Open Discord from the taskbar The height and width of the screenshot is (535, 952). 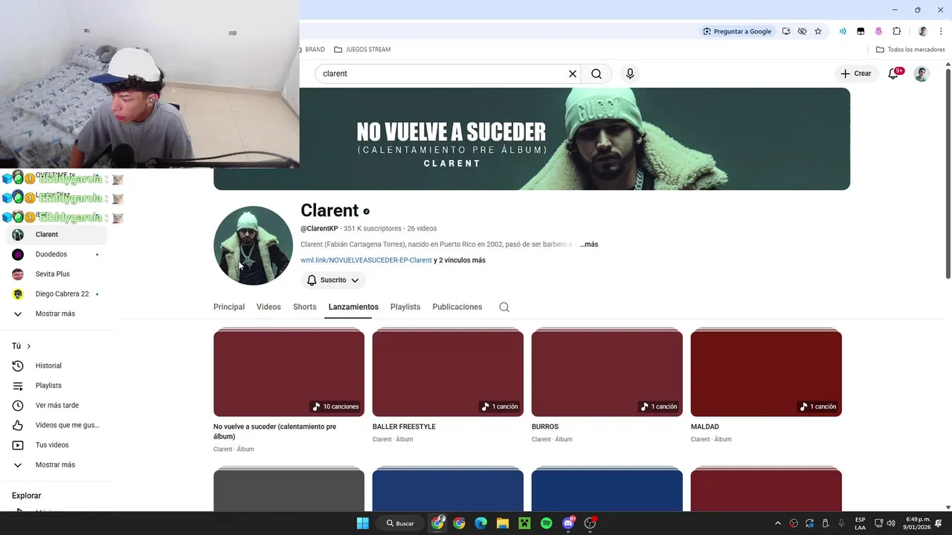tap(569, 523)
